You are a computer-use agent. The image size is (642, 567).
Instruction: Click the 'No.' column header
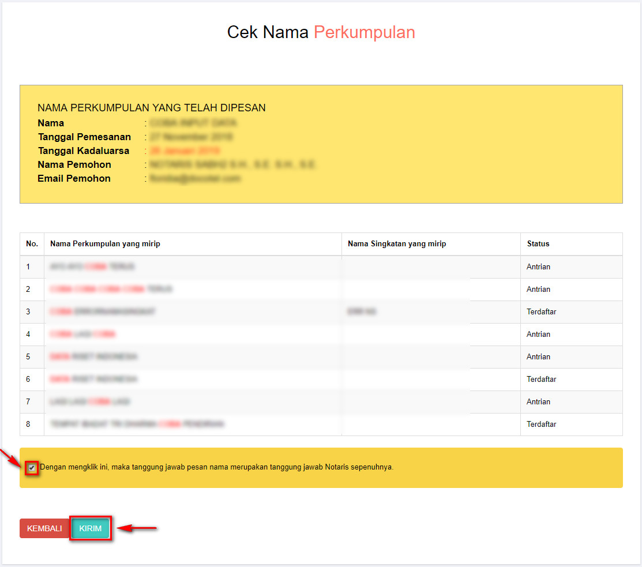[x=32, y=244]
